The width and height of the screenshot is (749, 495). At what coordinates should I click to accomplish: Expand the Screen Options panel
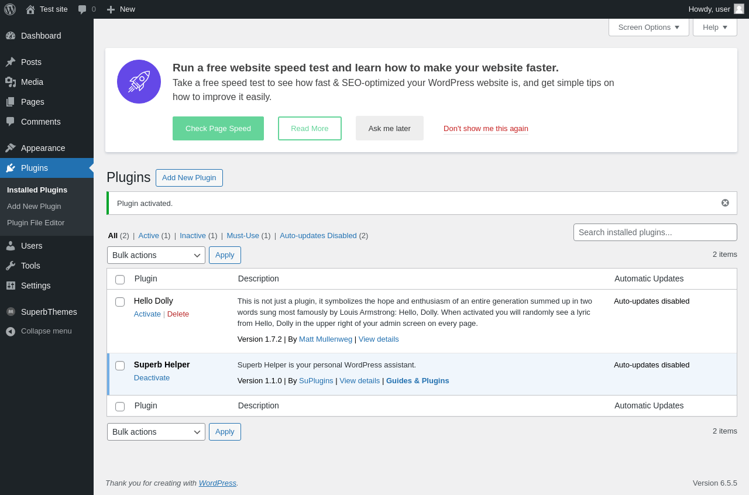pyautogui.click(x=649, y=27)
